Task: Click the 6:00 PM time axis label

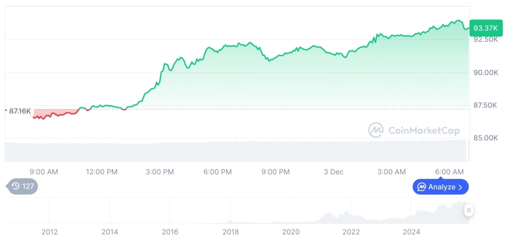Action: point(217,172)
